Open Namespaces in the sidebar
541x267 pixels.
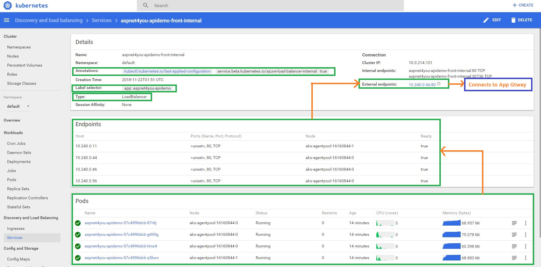click(19, 47)
